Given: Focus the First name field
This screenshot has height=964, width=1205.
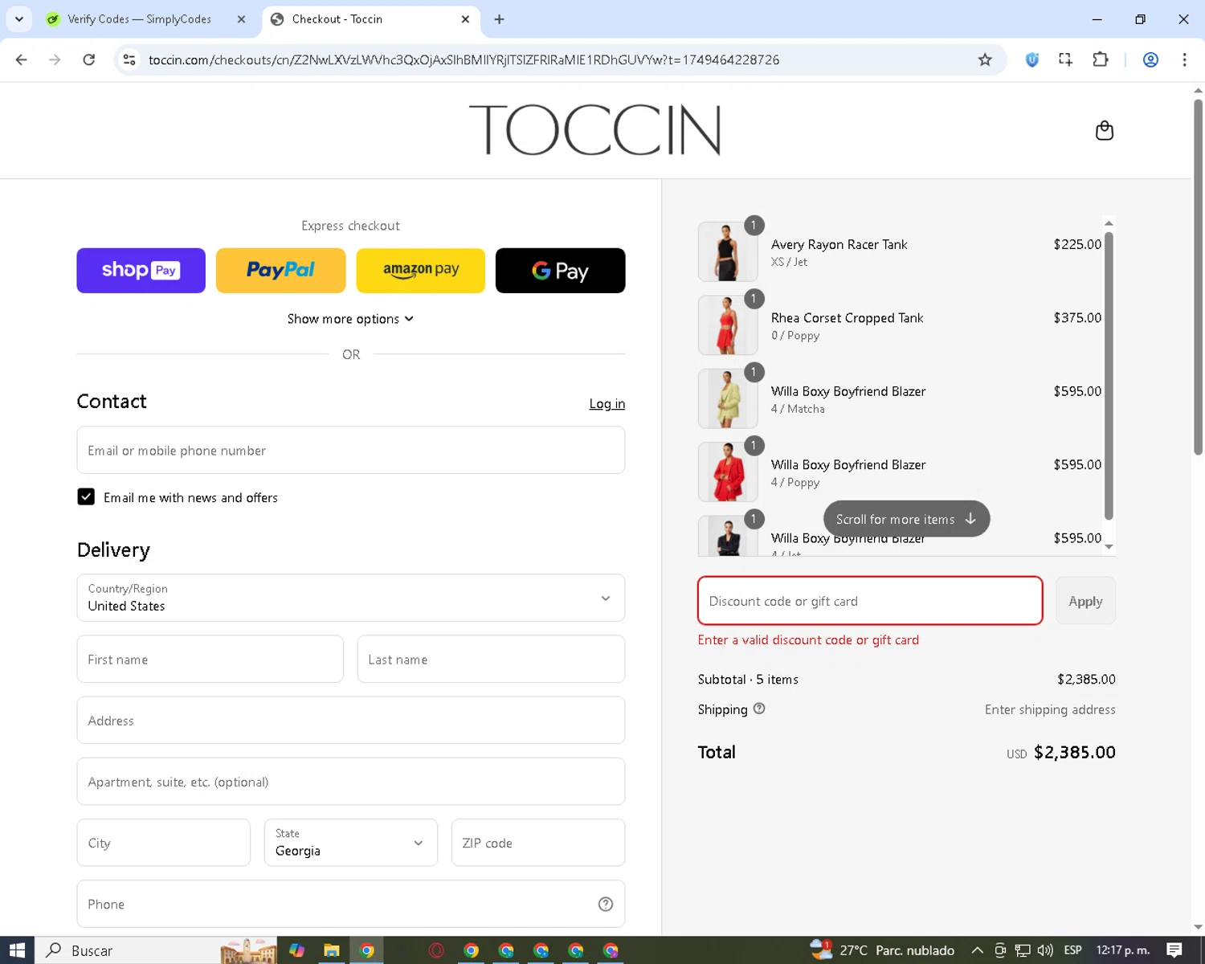Looking at the screenshot, I should click(210, 660).
